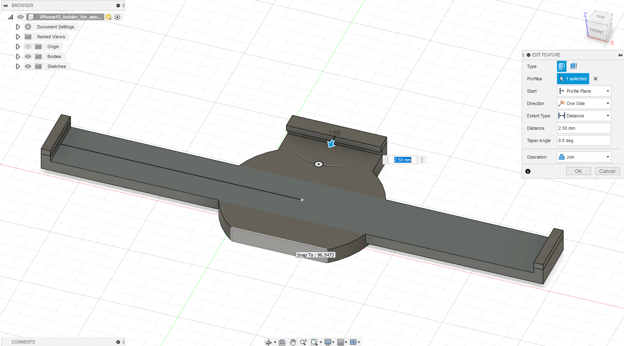This screenshot has height=346, width=624.
Task: Expand the Sketches node
Action: (x=18, y=66)
